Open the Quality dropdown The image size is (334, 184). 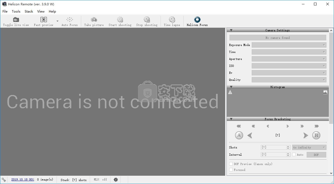pyautogui.click(x=289, y=80)
